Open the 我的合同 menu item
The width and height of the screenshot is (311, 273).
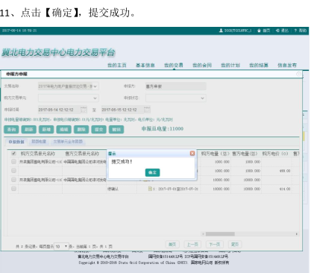[x=202, y=65]
